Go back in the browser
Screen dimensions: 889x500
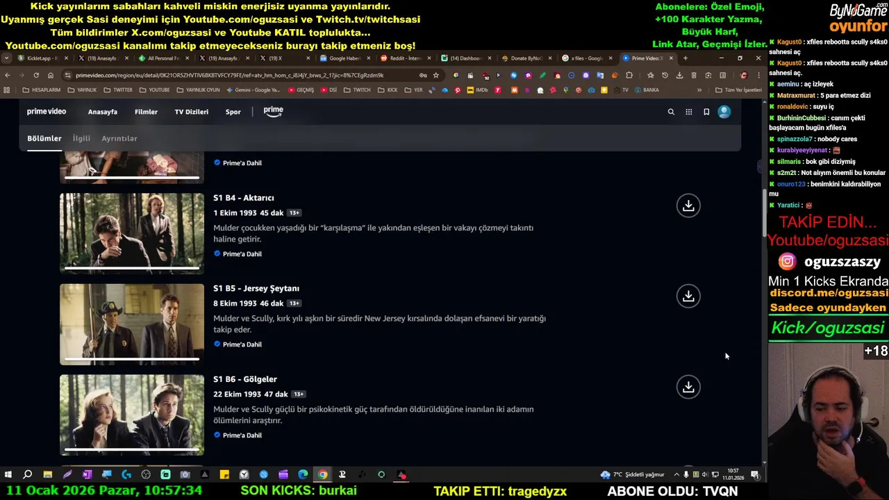[x=8, y=75]
